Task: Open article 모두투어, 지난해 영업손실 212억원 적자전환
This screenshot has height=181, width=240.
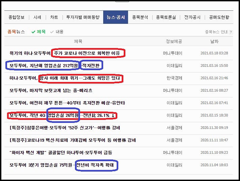Action: (x=54, y=65)
